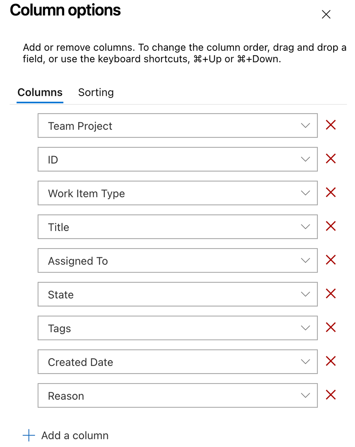Delete the Assigned To column

click(x=330, y=260)
